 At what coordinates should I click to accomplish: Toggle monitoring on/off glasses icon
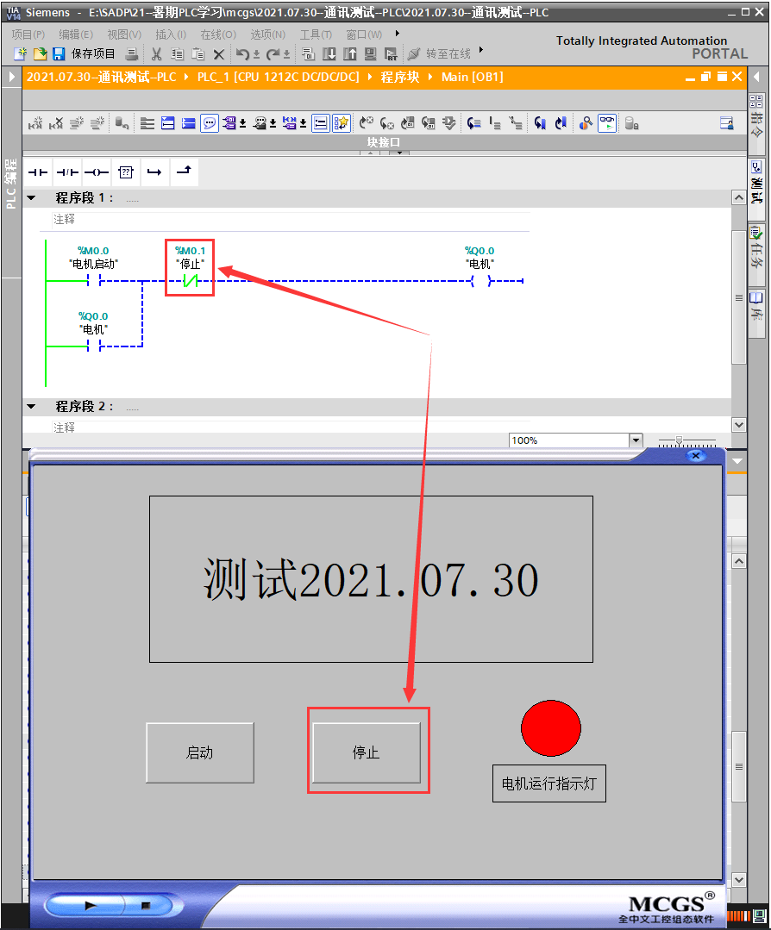pyautogui.click(x=606, y=123)
